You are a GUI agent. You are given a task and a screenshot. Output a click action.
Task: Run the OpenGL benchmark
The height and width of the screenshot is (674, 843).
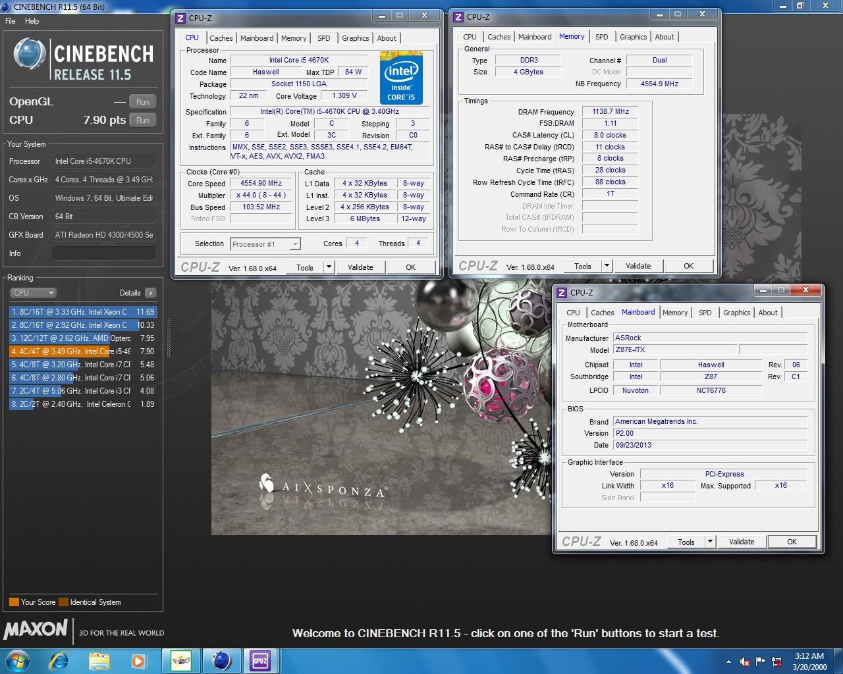(143, 102)
